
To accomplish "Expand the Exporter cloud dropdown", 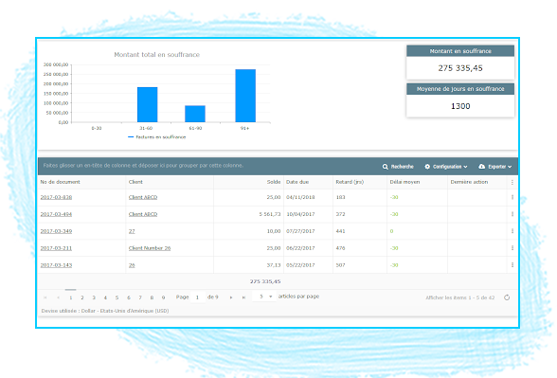I will (494, 167).
